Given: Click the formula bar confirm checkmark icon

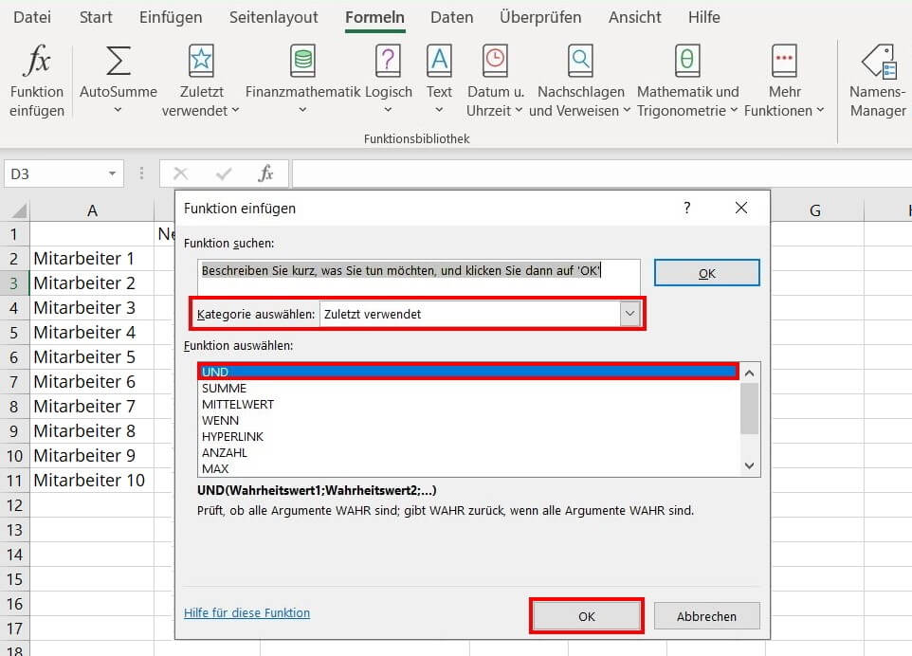Looking at the screenshot, I should tap(224, 173).
